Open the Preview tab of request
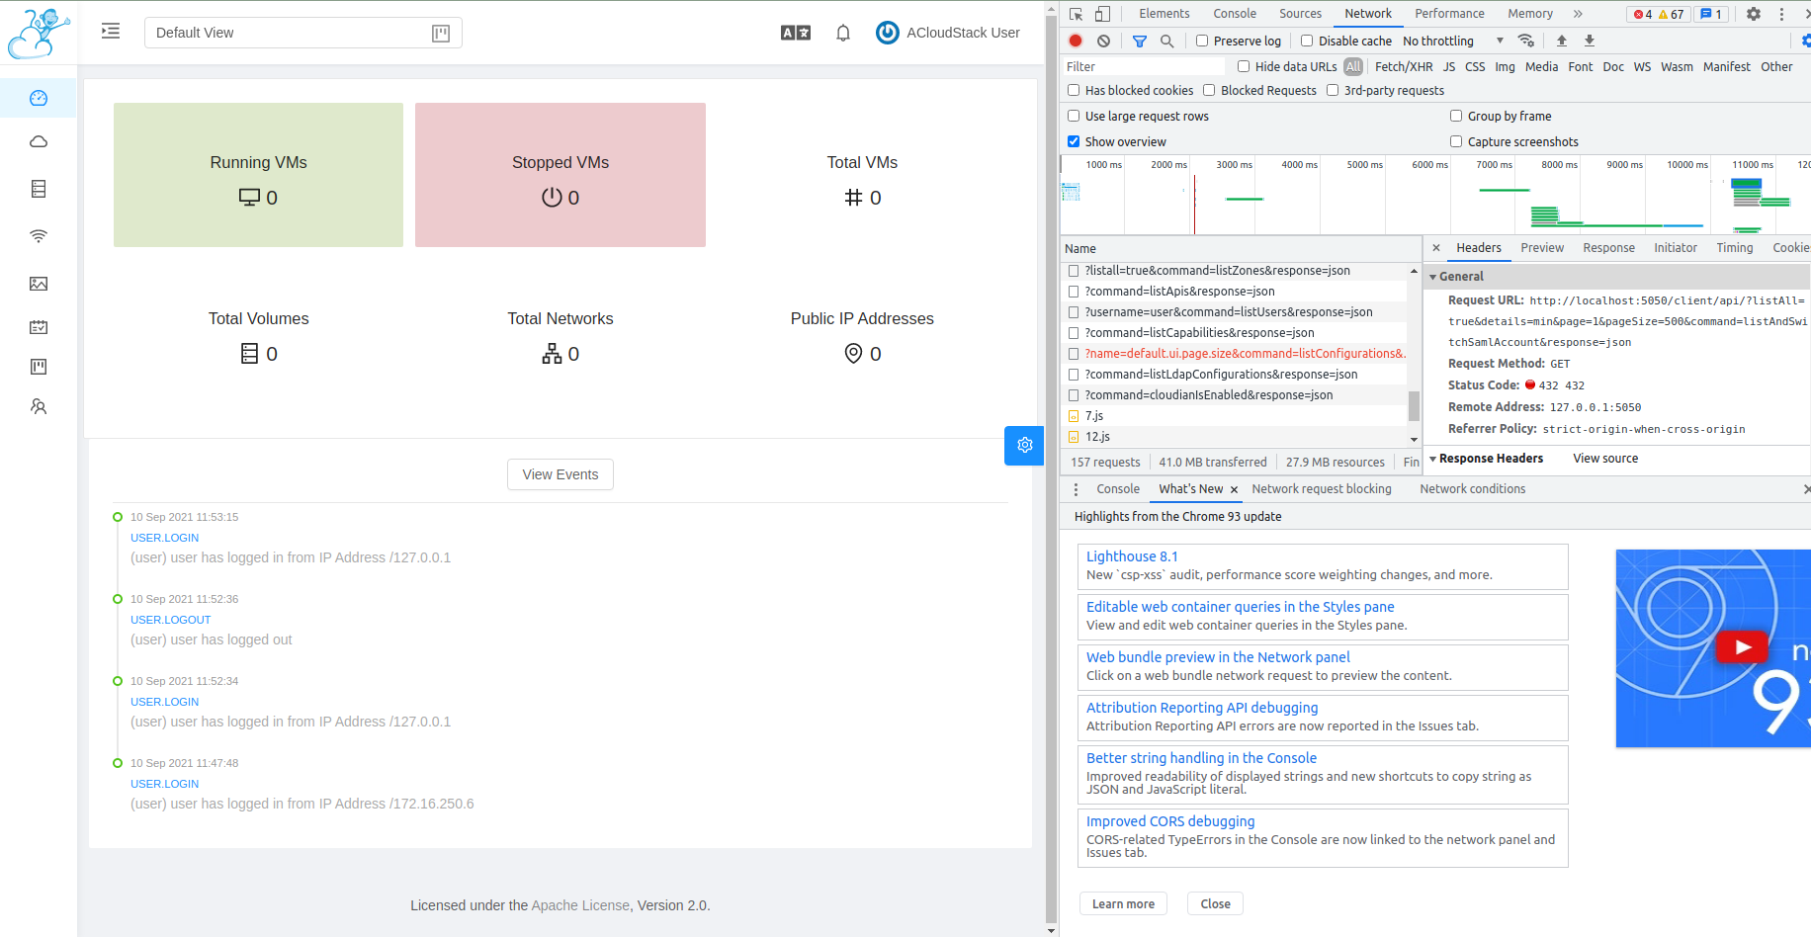This screenshot has height=937, width=1811. [1542, 248]
